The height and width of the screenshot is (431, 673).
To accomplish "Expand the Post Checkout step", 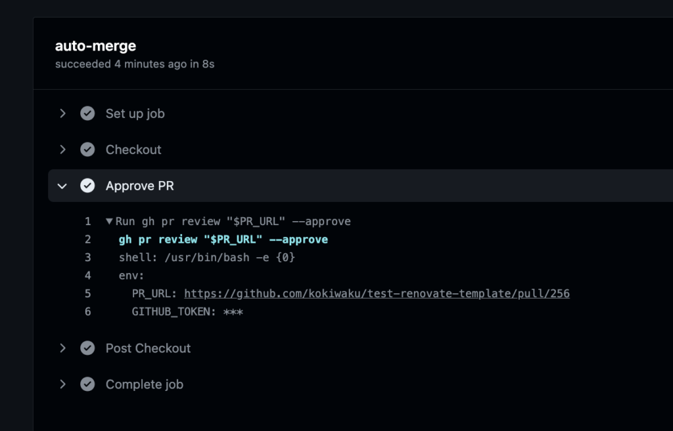I will [x=62, y=348].
